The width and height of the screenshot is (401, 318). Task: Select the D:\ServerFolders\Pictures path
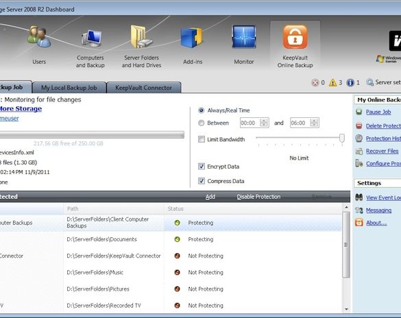point(98,289)
